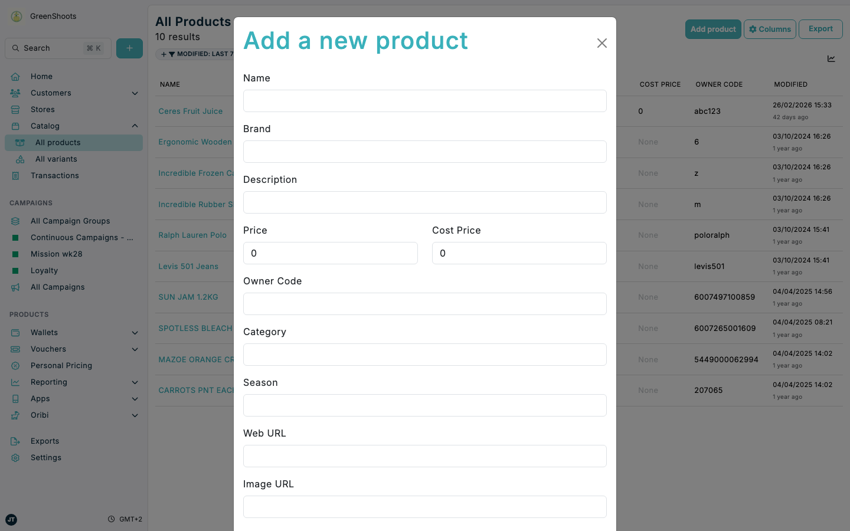850x531 pixels.
Task: Collapse the Catalog section
Action: (x=135, y=126)
